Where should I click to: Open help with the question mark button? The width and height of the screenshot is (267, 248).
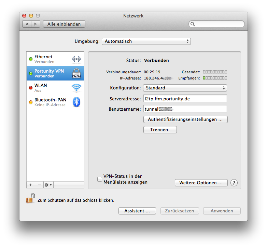[234, 183]
